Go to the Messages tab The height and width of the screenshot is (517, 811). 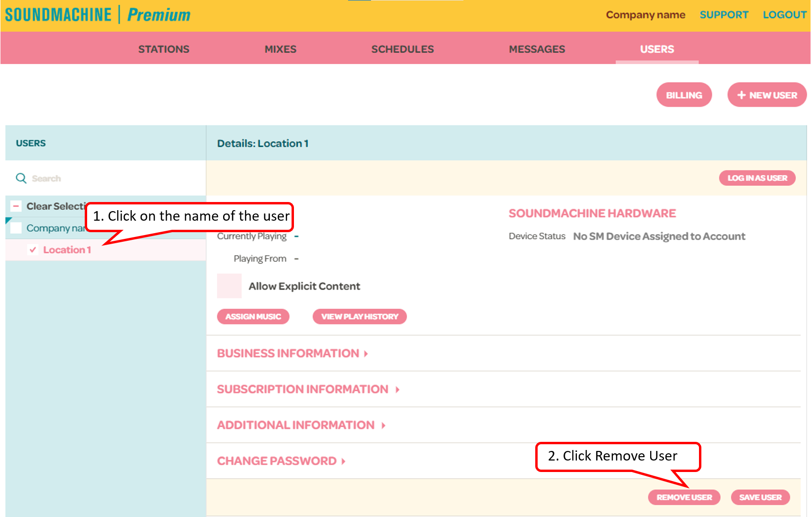click(x=537, y=49)
